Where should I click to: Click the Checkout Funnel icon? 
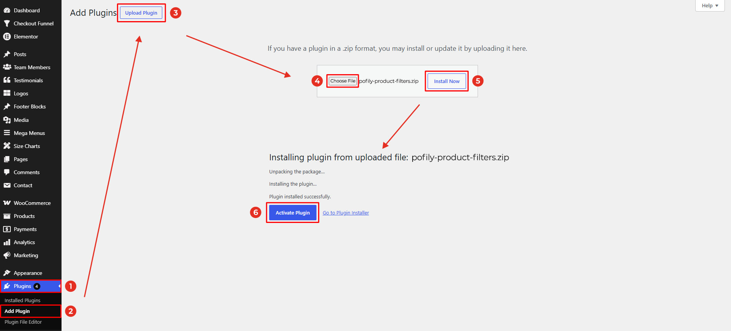(x=7, y=23)
